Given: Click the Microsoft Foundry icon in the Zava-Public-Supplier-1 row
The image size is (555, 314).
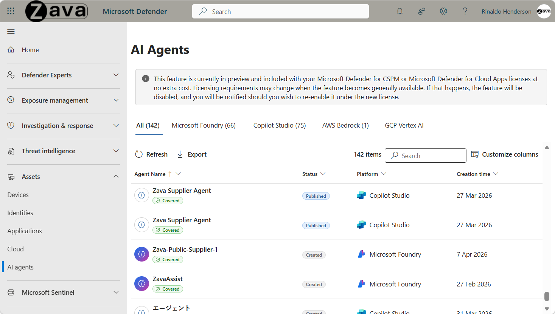Looking at the screenshot, I should click(361, 254).
